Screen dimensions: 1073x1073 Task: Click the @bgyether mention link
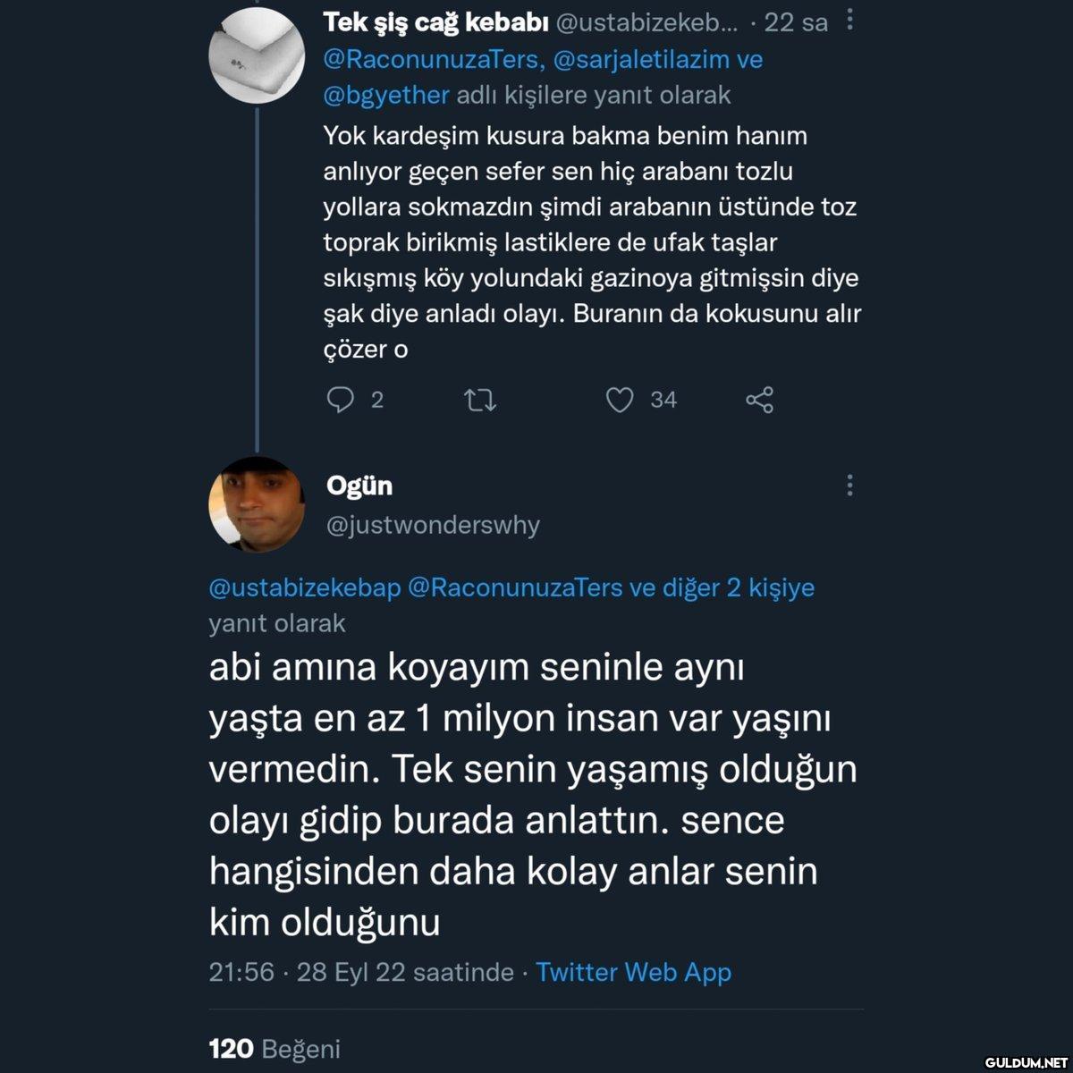point(386,95)
